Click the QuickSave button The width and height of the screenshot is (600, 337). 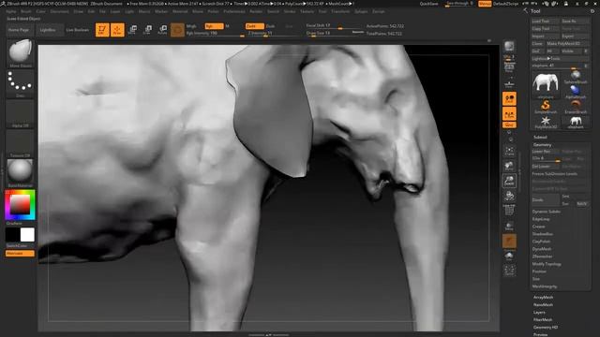[x=428, y=4]
